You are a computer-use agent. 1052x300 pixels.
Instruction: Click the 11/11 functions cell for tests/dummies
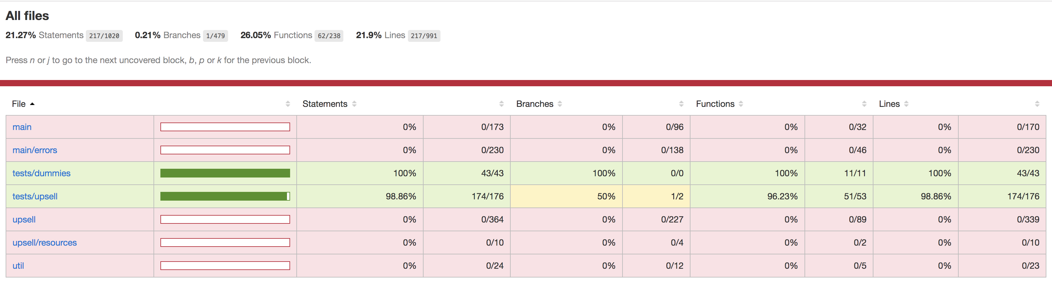[x=839, y=173]
